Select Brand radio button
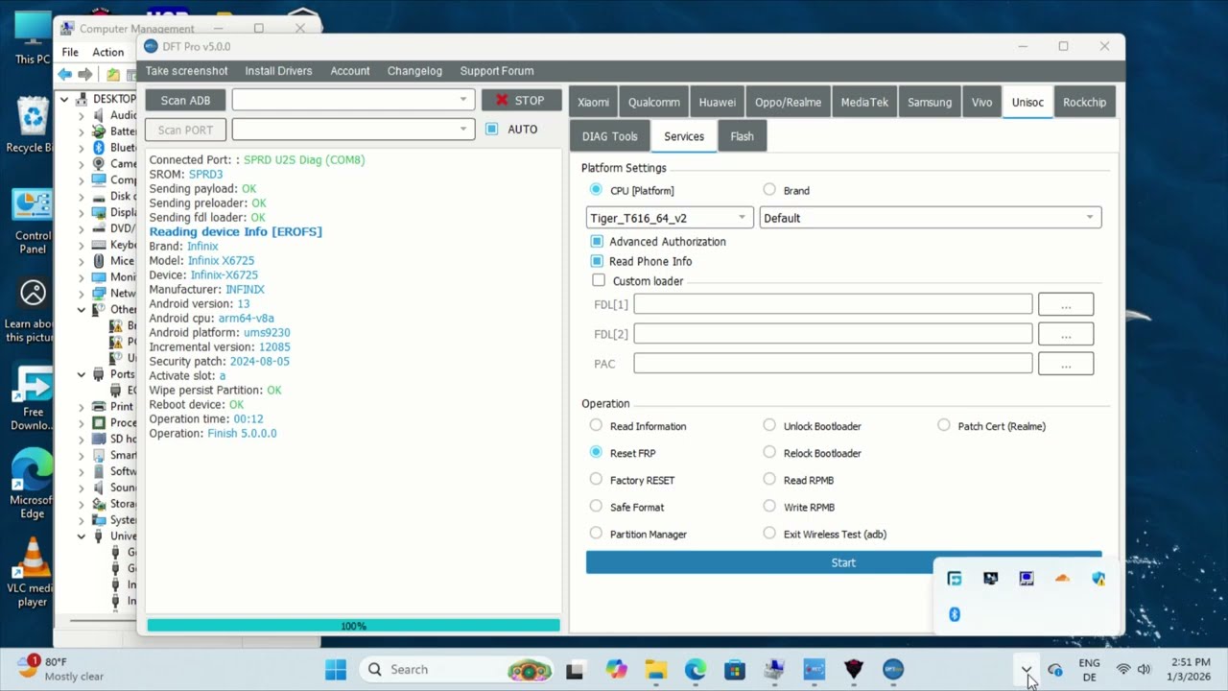This screenshot has width=1228, height=691. [769, 190]
